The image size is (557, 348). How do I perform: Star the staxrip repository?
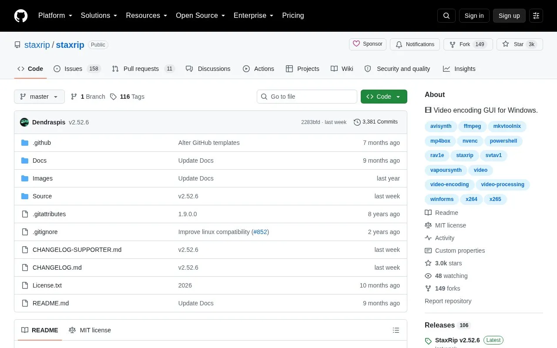pyautogui.click(x=520, y=44)
